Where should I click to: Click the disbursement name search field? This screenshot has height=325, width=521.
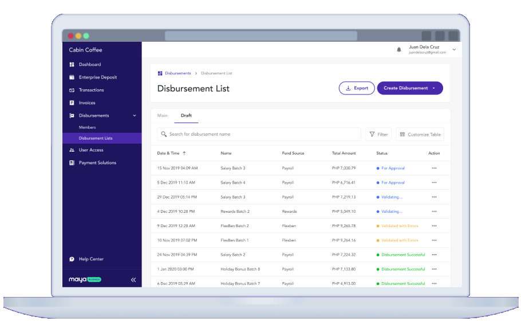259,134
